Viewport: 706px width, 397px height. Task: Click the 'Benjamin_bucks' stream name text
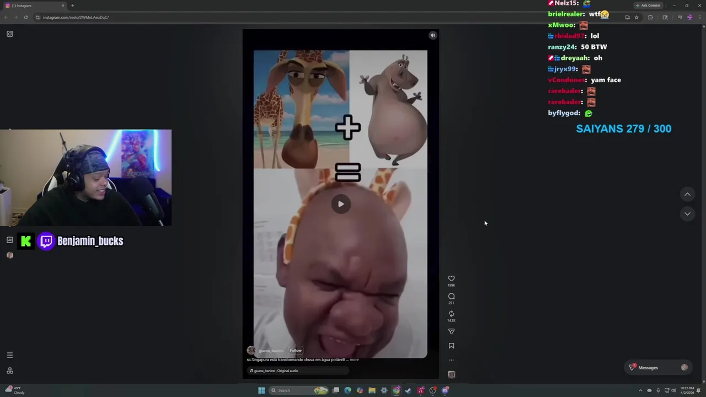point(90,241)
